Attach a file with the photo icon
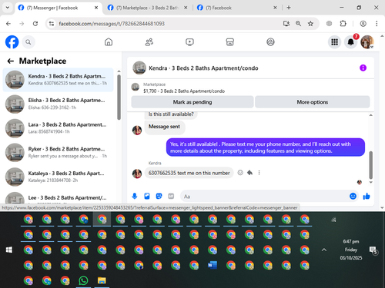The image size is (385, 288). [147, 197]
